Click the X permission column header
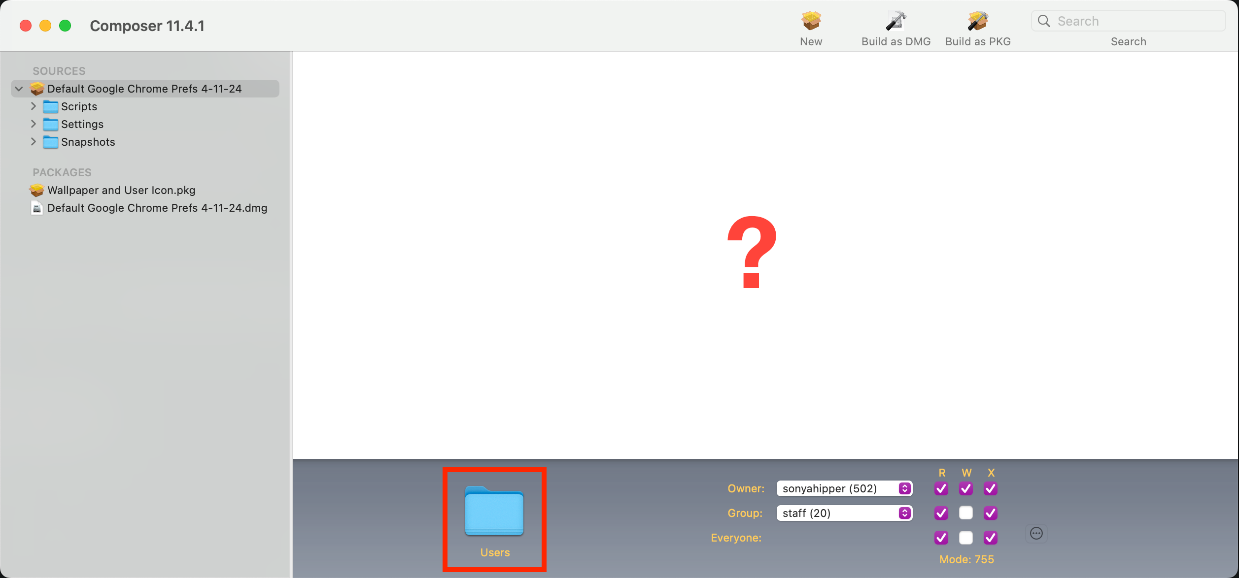The width and height of the screenshot is (1239, 578). click(991, 473)
